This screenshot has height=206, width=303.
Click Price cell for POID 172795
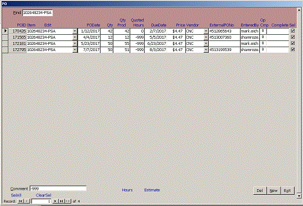pos(176,49)
